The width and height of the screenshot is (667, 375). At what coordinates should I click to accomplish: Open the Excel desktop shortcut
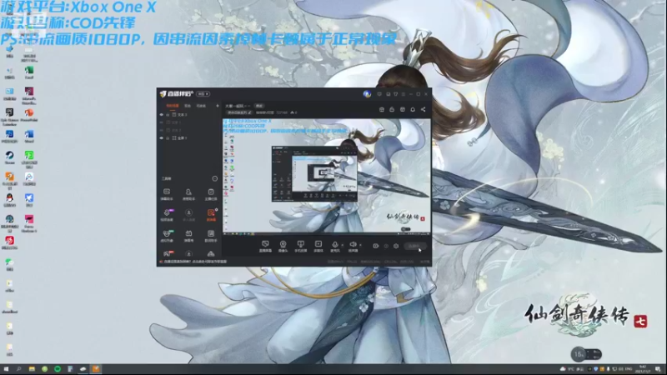[29, 72]
